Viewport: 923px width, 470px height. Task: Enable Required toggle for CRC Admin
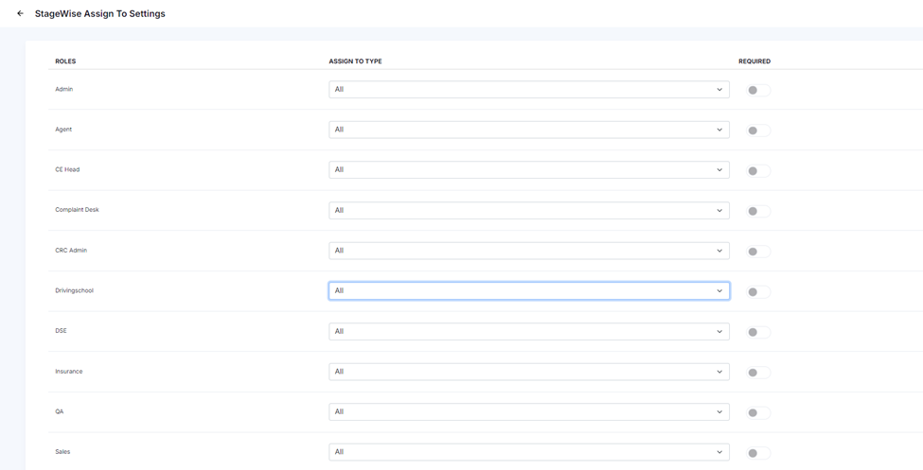758,252
